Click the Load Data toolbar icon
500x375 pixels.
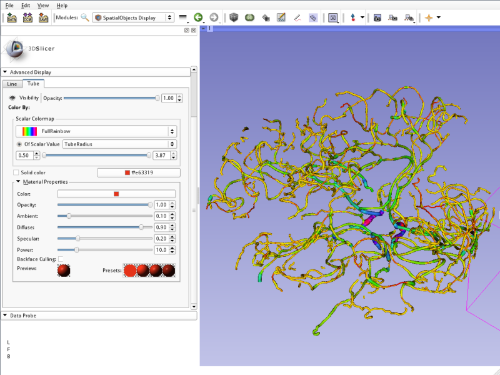click(x=12, y=17)
